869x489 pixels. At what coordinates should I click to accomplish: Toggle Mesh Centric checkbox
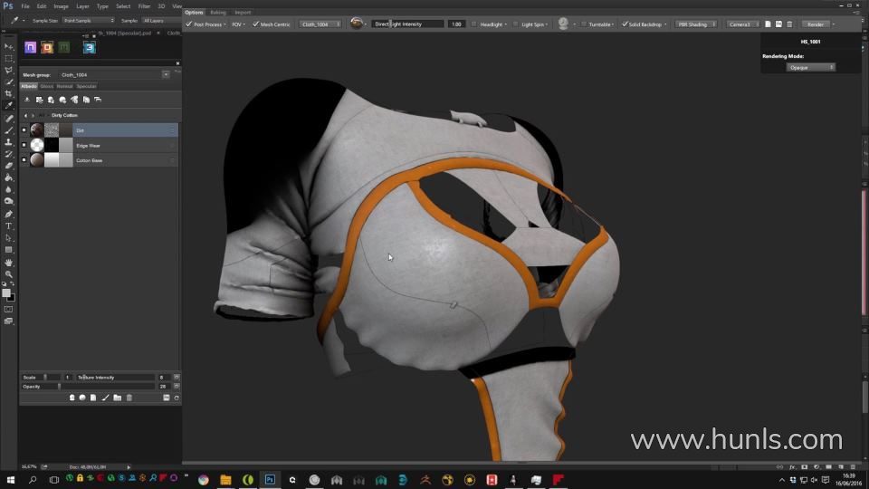tap(255, 24)
